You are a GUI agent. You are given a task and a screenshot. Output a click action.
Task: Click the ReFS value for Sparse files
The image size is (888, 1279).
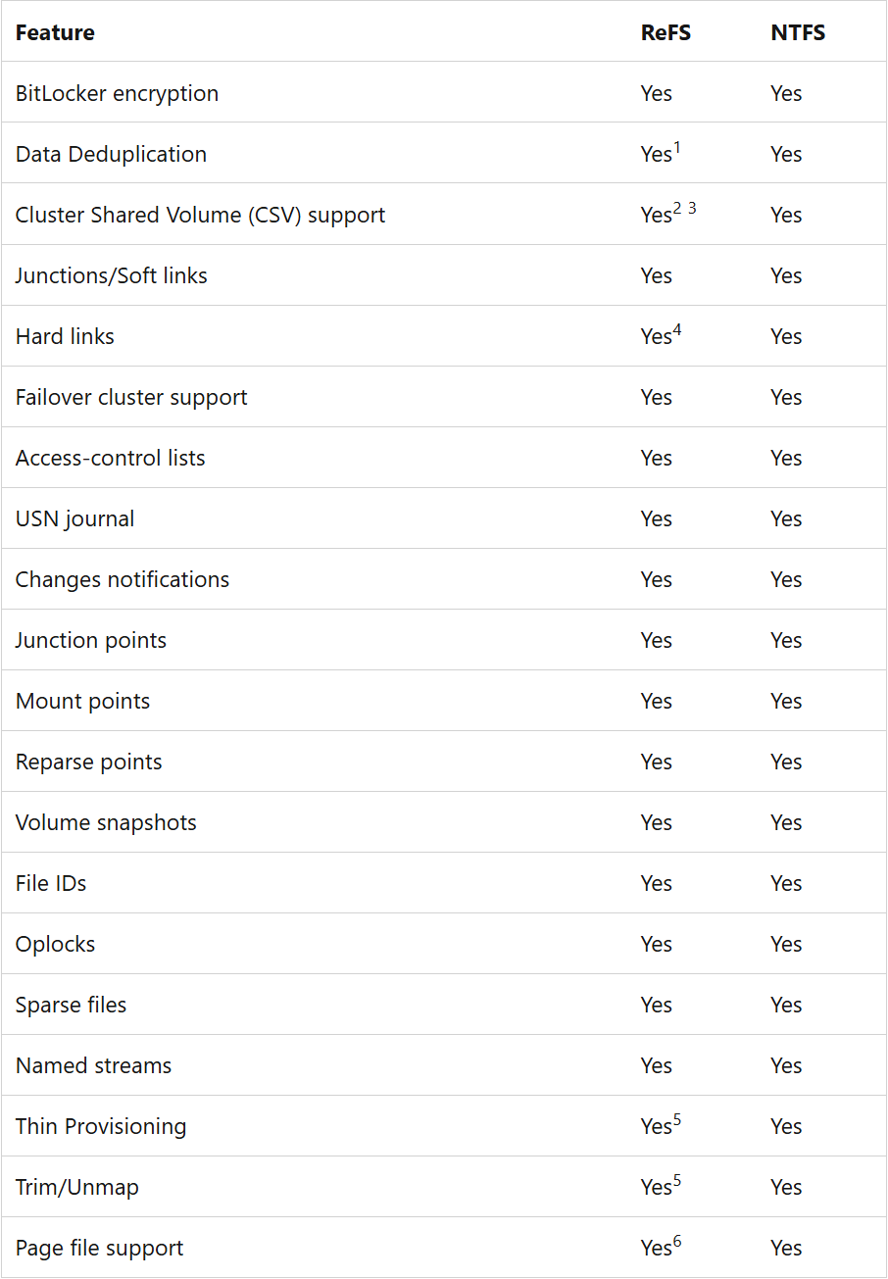[657, 1006]
